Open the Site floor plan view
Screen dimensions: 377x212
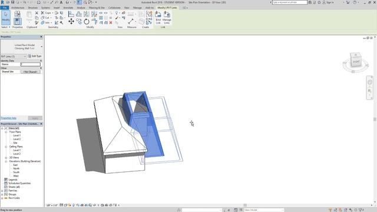[x=15, y=143]
